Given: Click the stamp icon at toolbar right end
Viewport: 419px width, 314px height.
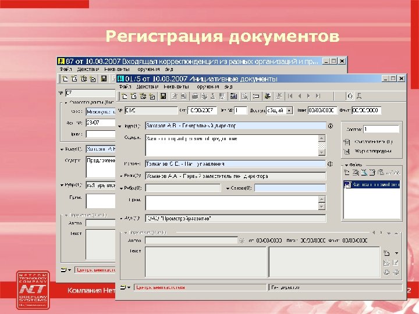Looking at the screenshot, I should coord(359,96).
